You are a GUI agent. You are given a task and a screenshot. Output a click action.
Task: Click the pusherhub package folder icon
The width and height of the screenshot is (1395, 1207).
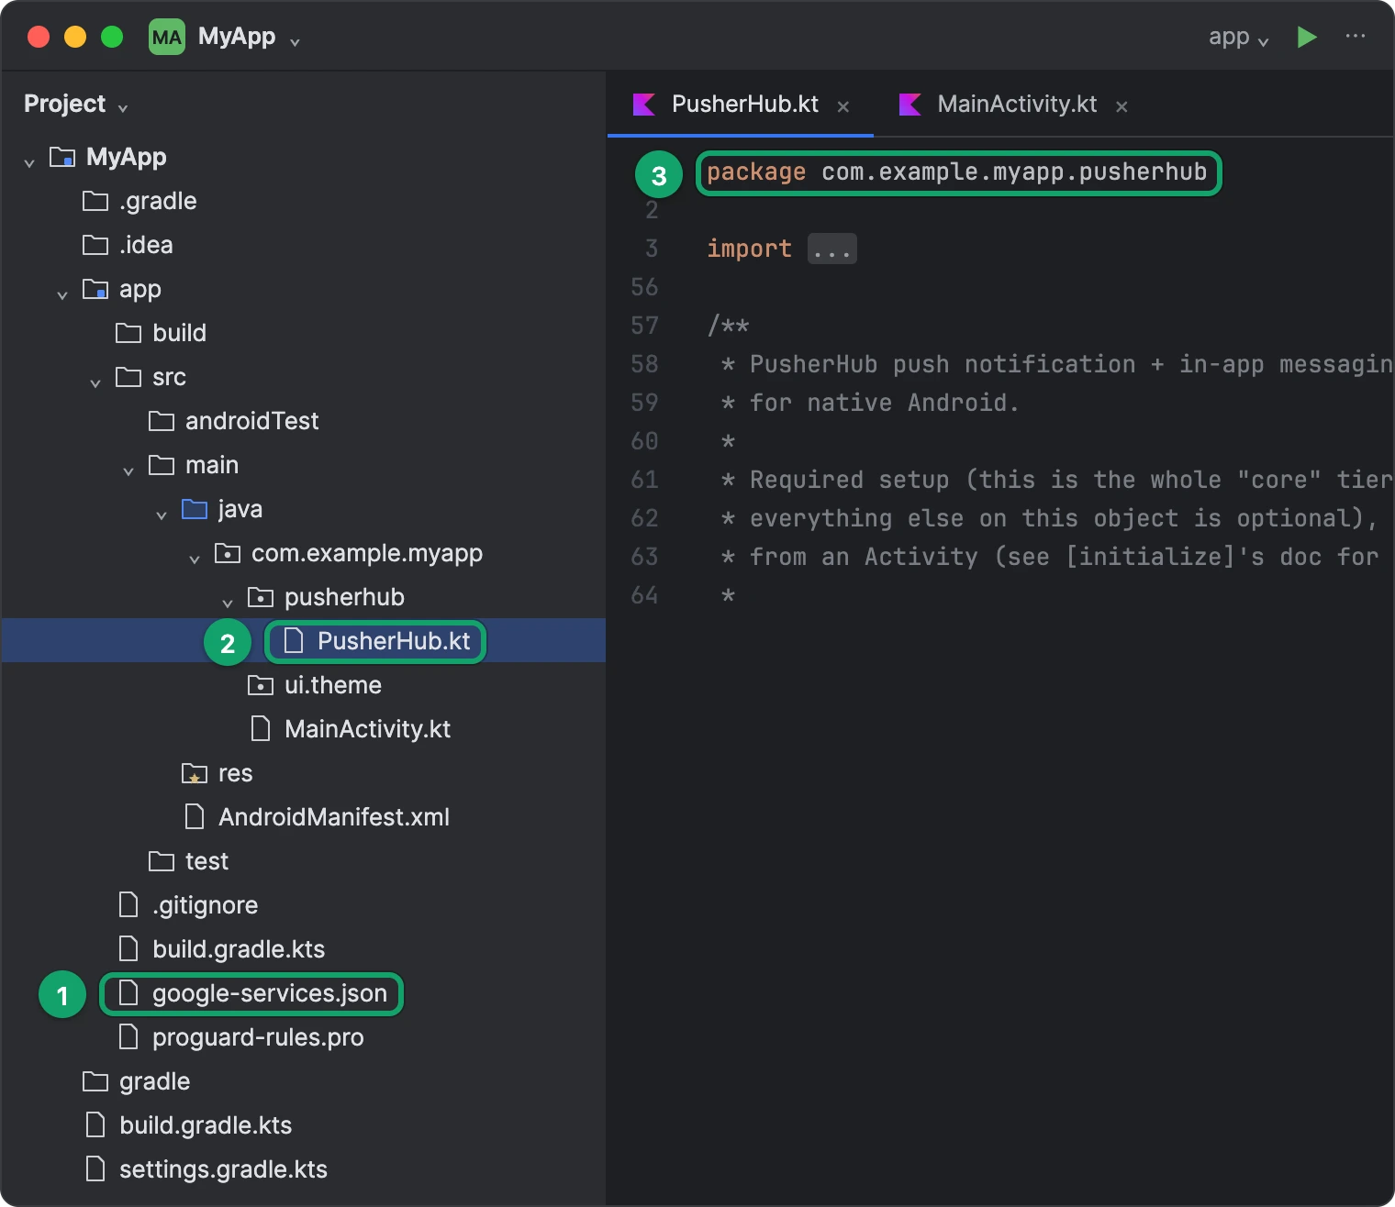[x=261, y=597]
